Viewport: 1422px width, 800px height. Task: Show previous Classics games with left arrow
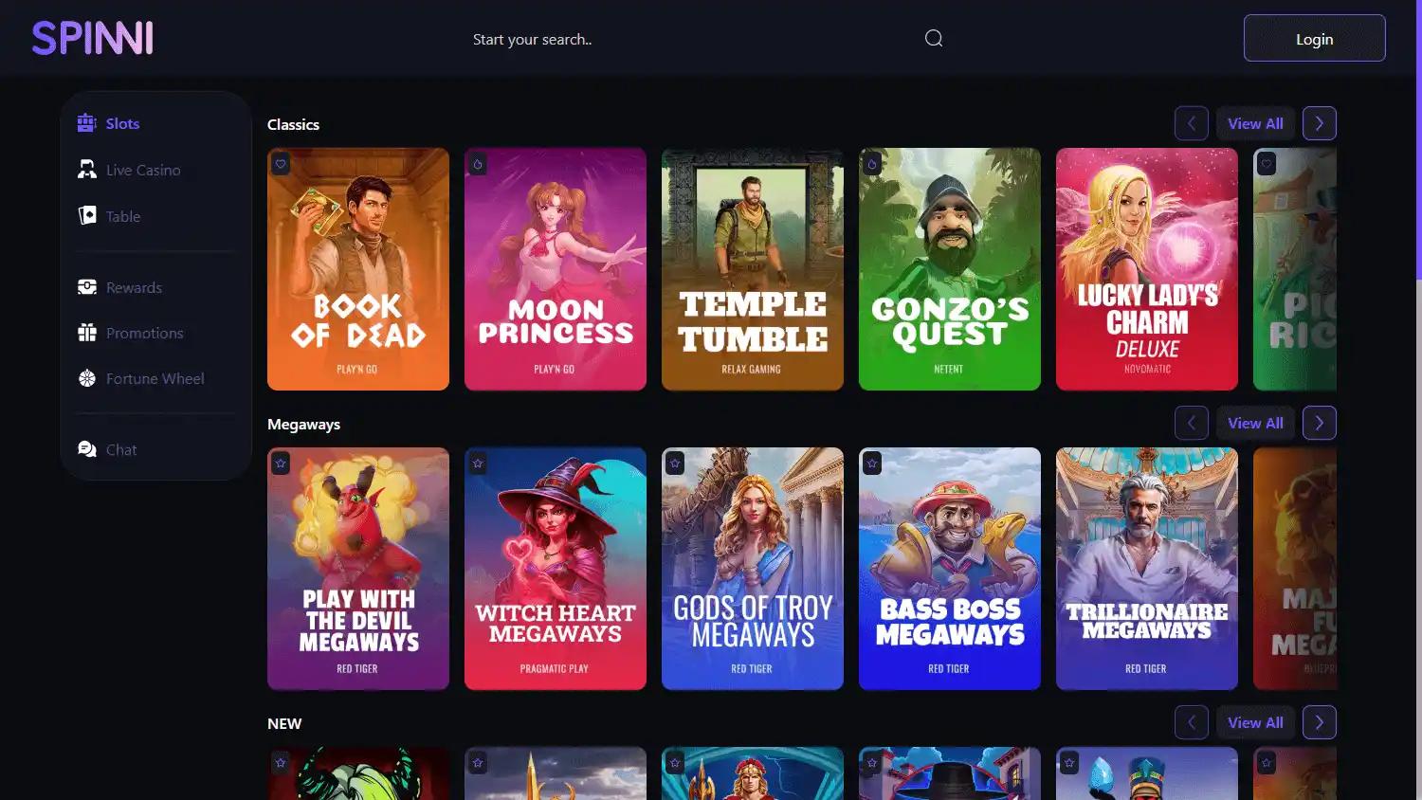[x=1192, y=123]
